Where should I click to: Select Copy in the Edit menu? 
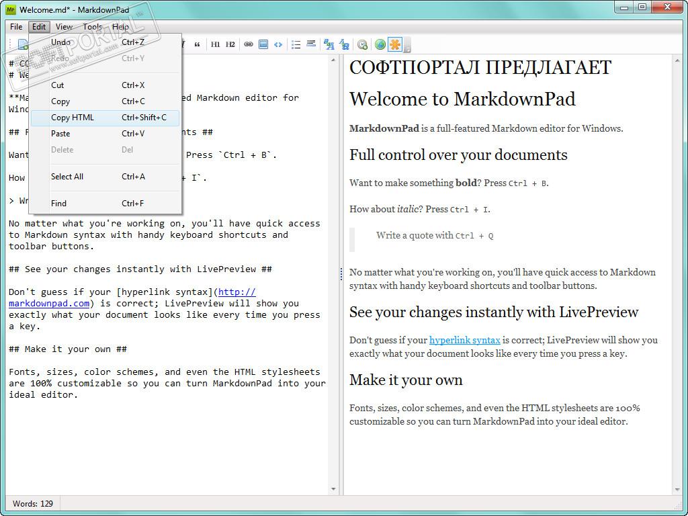pyautogui.click(x=105, y=101)
